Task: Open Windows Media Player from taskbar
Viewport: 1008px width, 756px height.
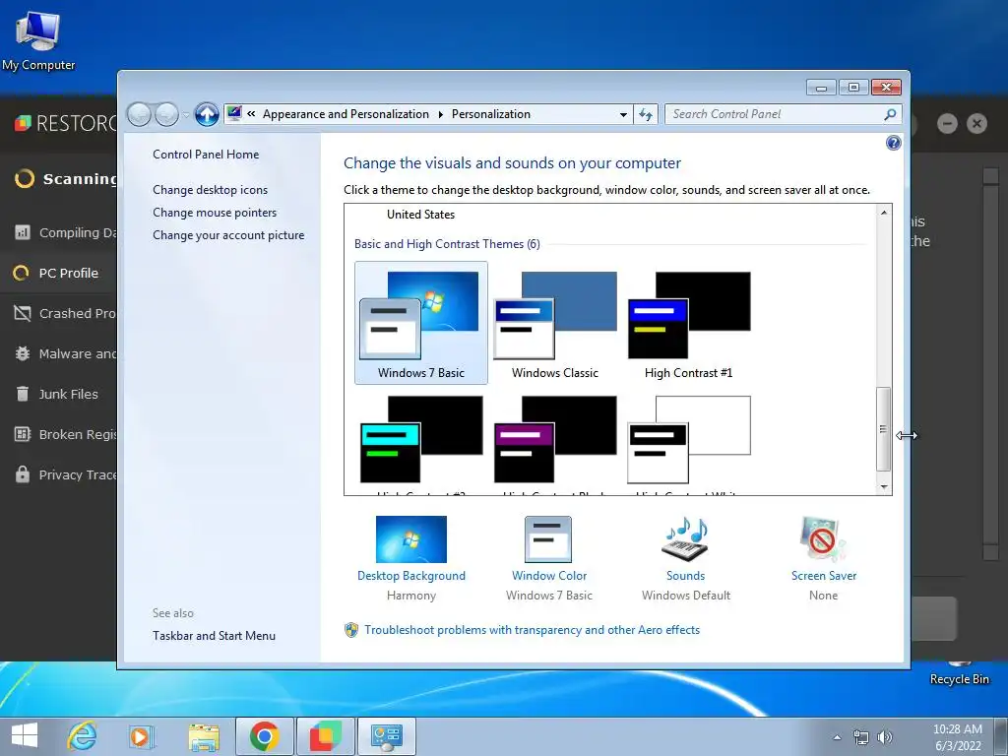Action: [x=141, y=736]
